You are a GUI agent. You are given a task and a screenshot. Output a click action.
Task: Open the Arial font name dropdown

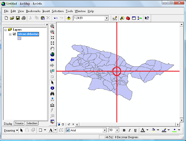click(x=105, y=130)
